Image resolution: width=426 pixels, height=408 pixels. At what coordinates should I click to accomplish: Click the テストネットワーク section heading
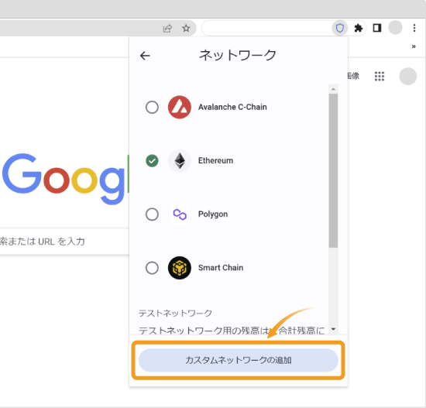point(175,313)
